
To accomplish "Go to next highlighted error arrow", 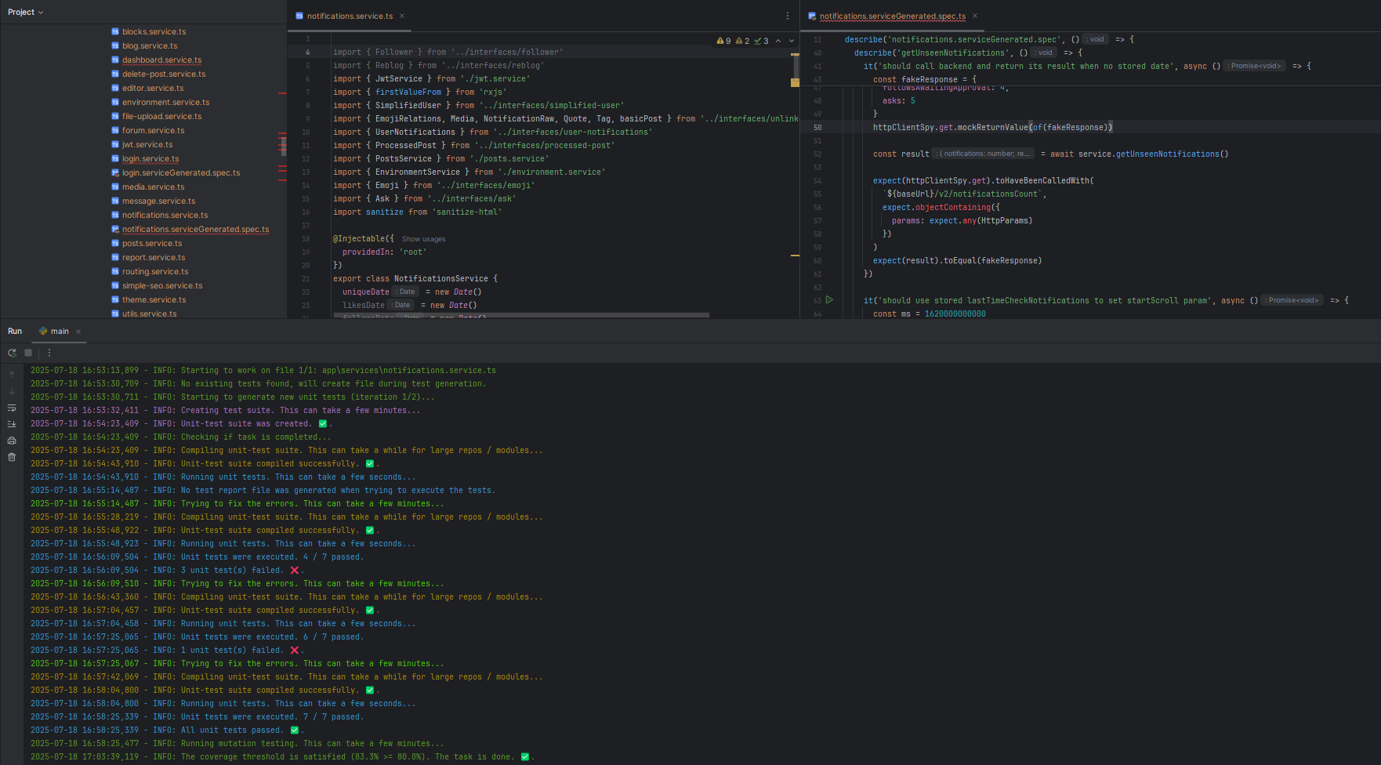I will tap(792, 41).
